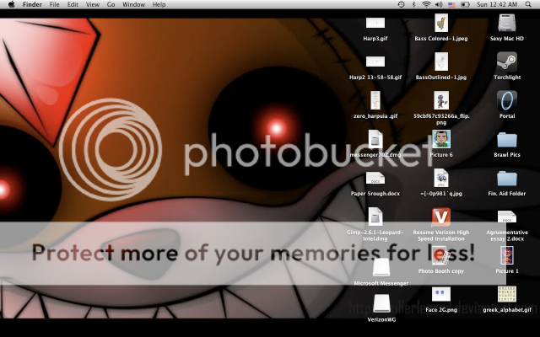540x337 pixels.
Task: Select the zero_harpuia .gif icon
Action: coord(375,100)
